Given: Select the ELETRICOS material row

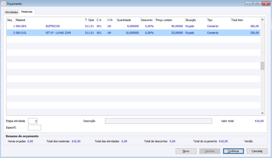Looking at the screenshot, I should (x=133, y=26).
